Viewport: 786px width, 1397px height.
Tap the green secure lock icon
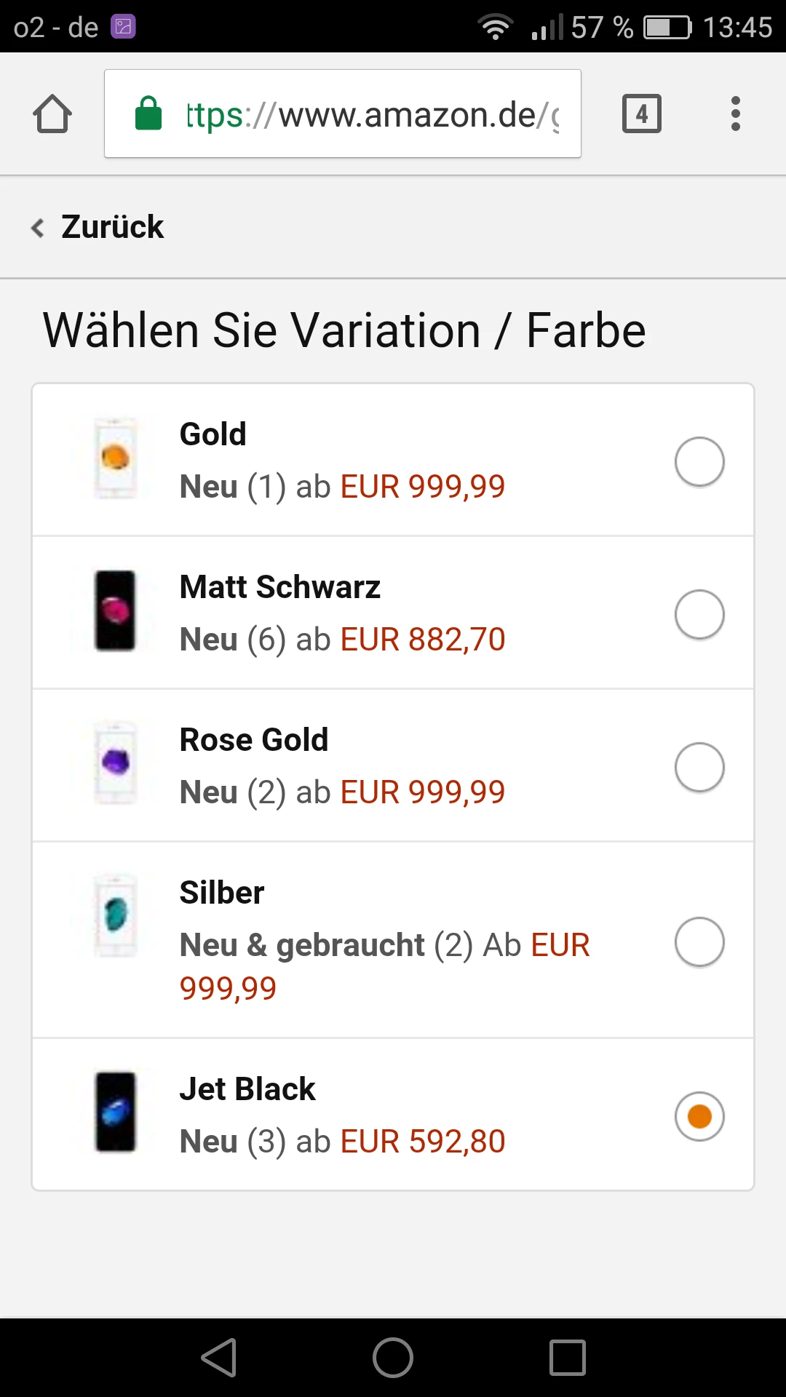pyautogui.click(x=148, y=114)
